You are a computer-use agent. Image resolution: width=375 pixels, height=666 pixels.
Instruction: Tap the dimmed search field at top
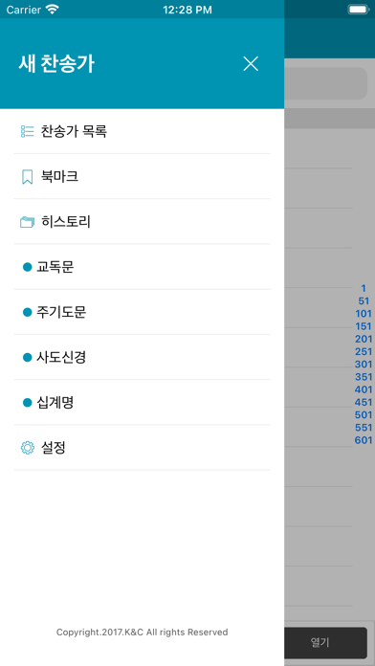[326, 83]
